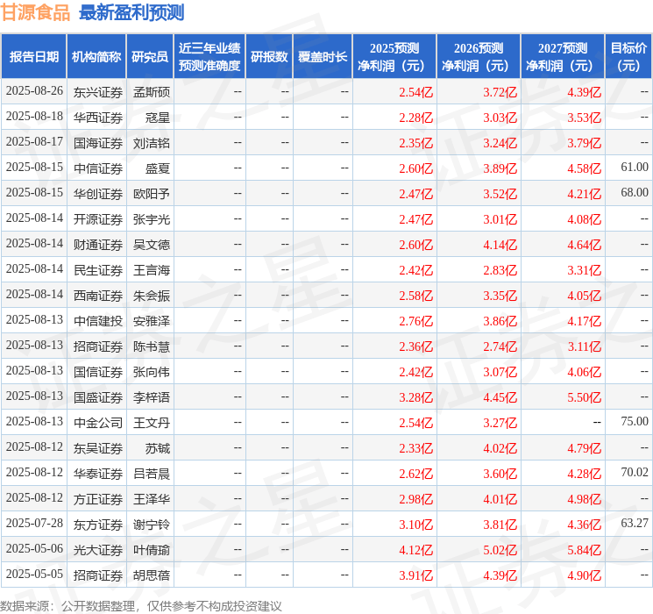
Task: Click 民生证券 institution cell
Action: click(98, 270)
